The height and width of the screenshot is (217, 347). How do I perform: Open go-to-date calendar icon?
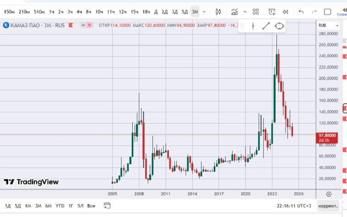tap(107, 206)
